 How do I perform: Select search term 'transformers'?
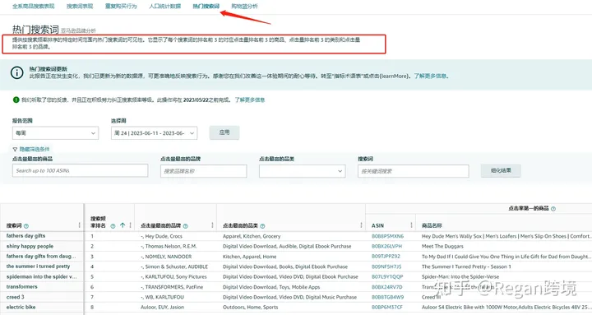pos(22,287)
